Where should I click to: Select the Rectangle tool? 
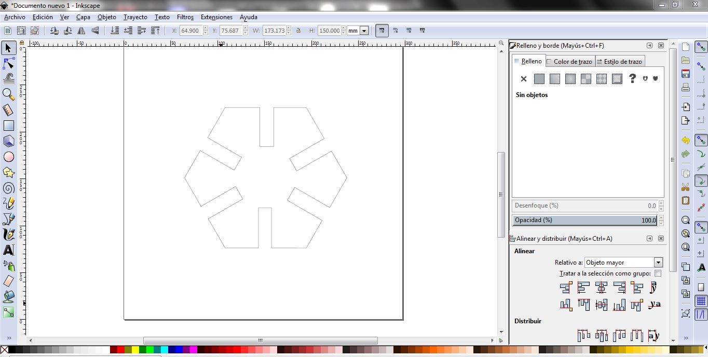(8, 126)
